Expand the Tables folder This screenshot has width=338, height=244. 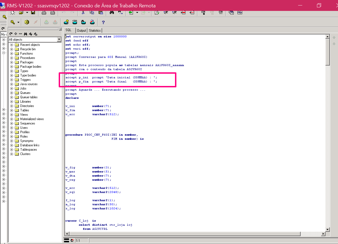12,110
